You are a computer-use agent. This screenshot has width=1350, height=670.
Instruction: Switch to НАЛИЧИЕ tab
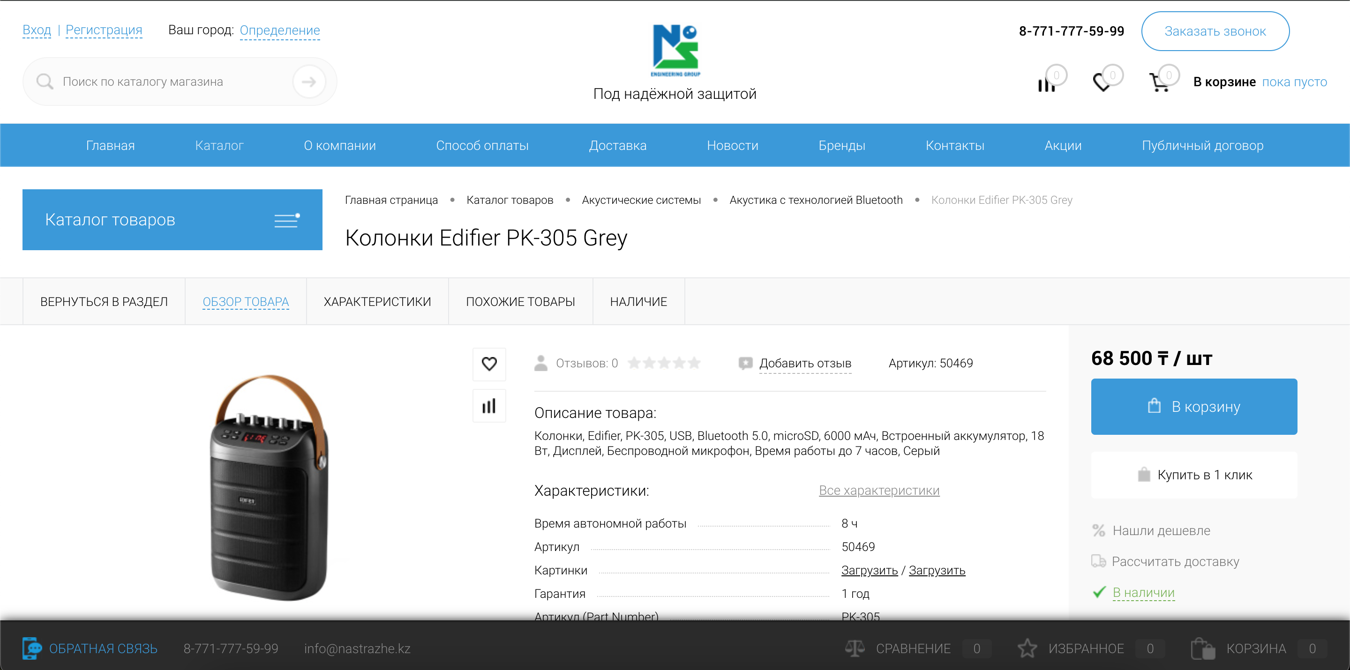point(638,301)
